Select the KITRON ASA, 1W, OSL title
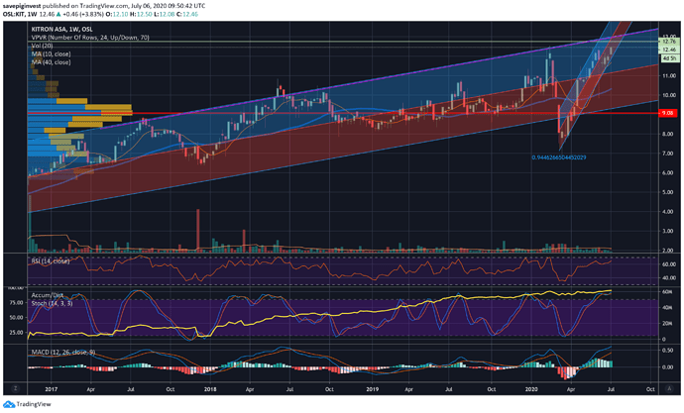Viewport: 684px width, 413px height. 61,29
